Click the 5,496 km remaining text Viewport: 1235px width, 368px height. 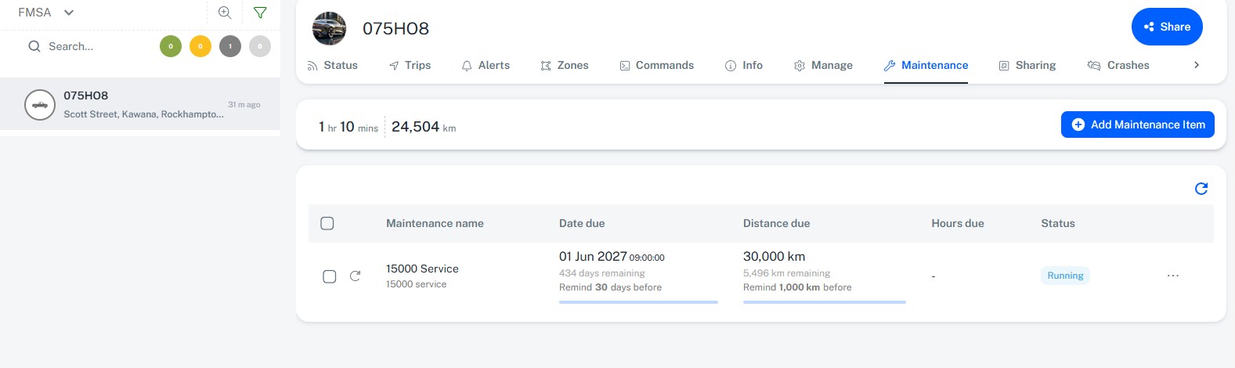click(x=787, y=273)
